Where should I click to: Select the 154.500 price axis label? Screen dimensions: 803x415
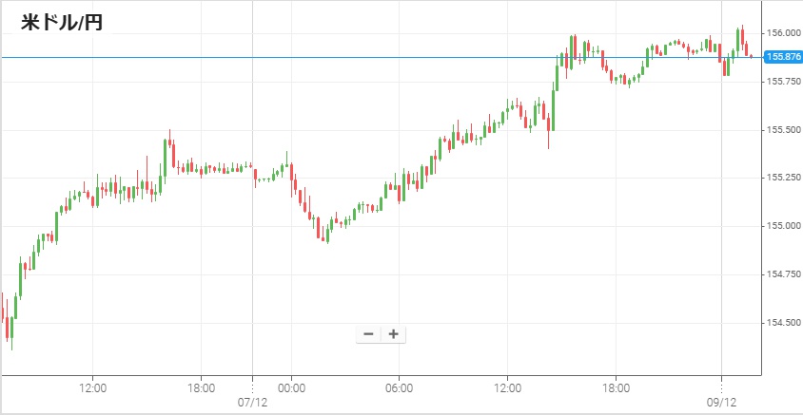coord(783,323)
